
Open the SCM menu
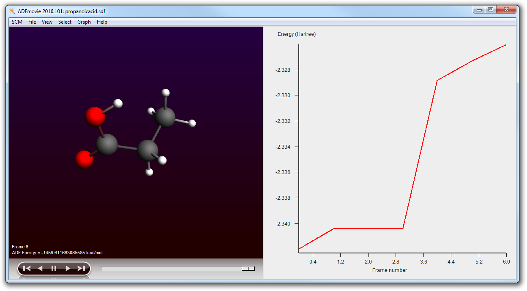pyautogui.click(x=17, y=22)
